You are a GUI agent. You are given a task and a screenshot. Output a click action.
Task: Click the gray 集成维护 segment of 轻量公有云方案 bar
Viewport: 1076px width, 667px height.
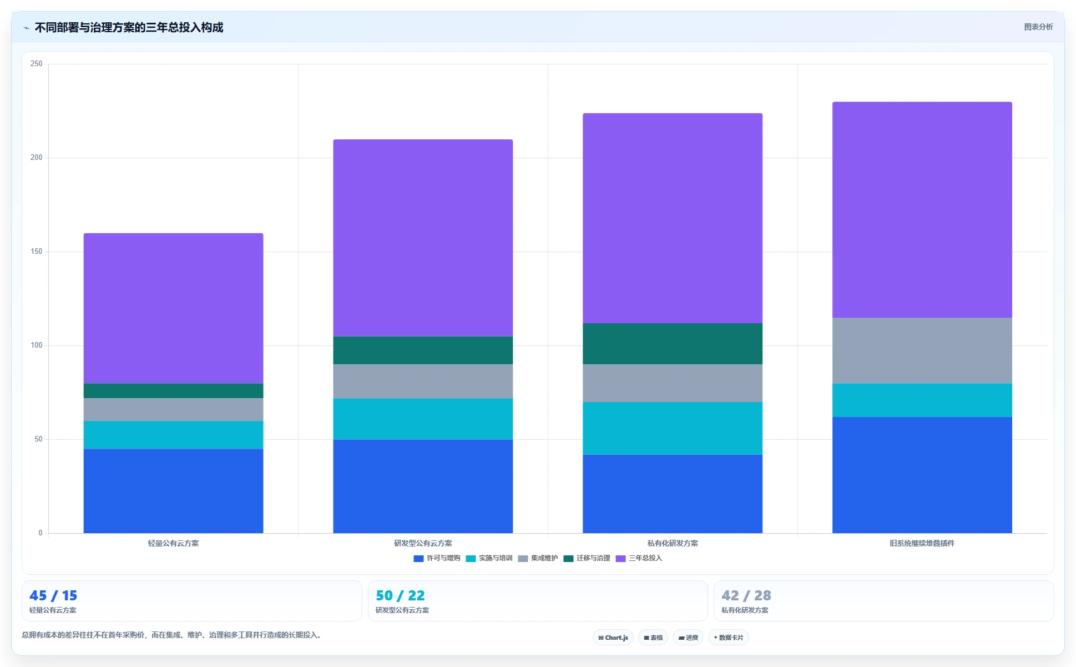point(173,409)
